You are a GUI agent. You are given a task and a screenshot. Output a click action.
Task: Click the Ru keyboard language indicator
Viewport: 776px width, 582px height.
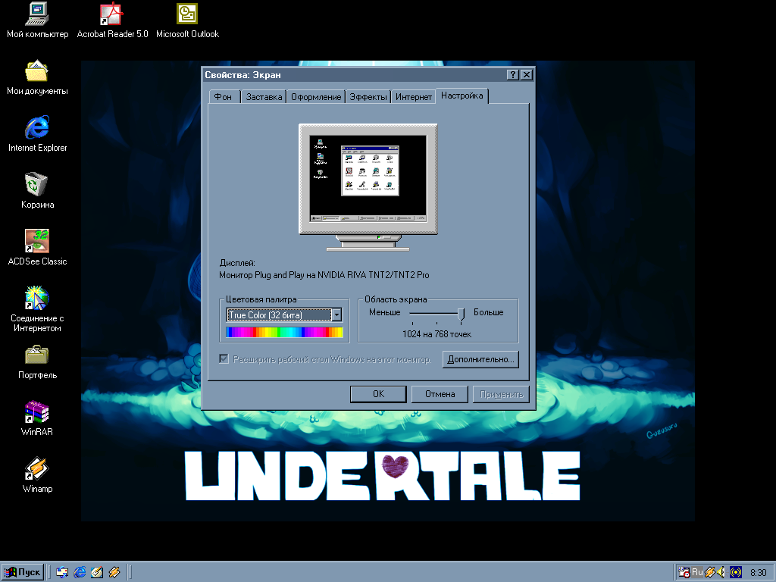(x=697, y=573)
